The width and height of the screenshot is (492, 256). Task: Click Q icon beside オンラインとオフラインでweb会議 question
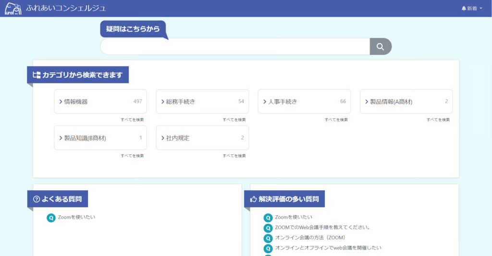click(268, 248)
